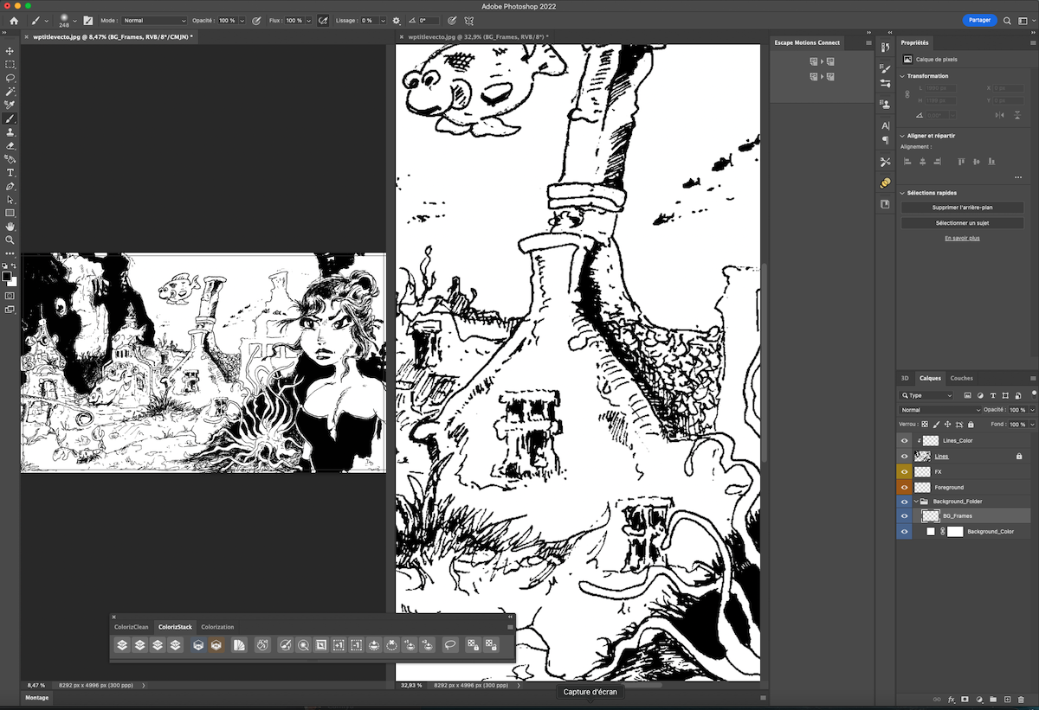Screen dimensions: 1039x710
Task: Open the Opacité dropdown in options bar
Action: pos(242,20)
